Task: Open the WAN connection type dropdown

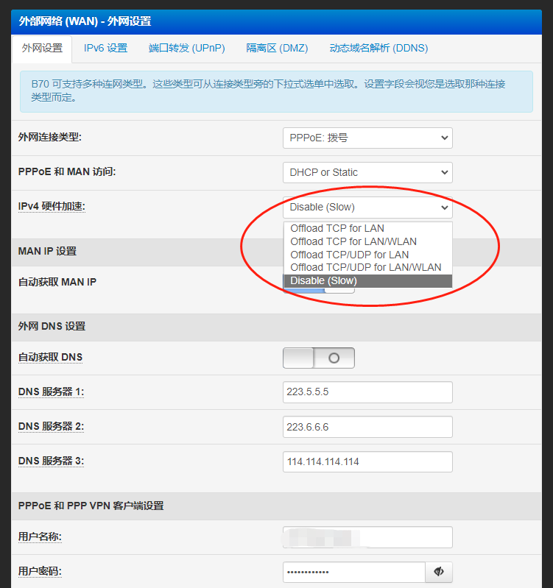Action: click(x=367, y=138)
